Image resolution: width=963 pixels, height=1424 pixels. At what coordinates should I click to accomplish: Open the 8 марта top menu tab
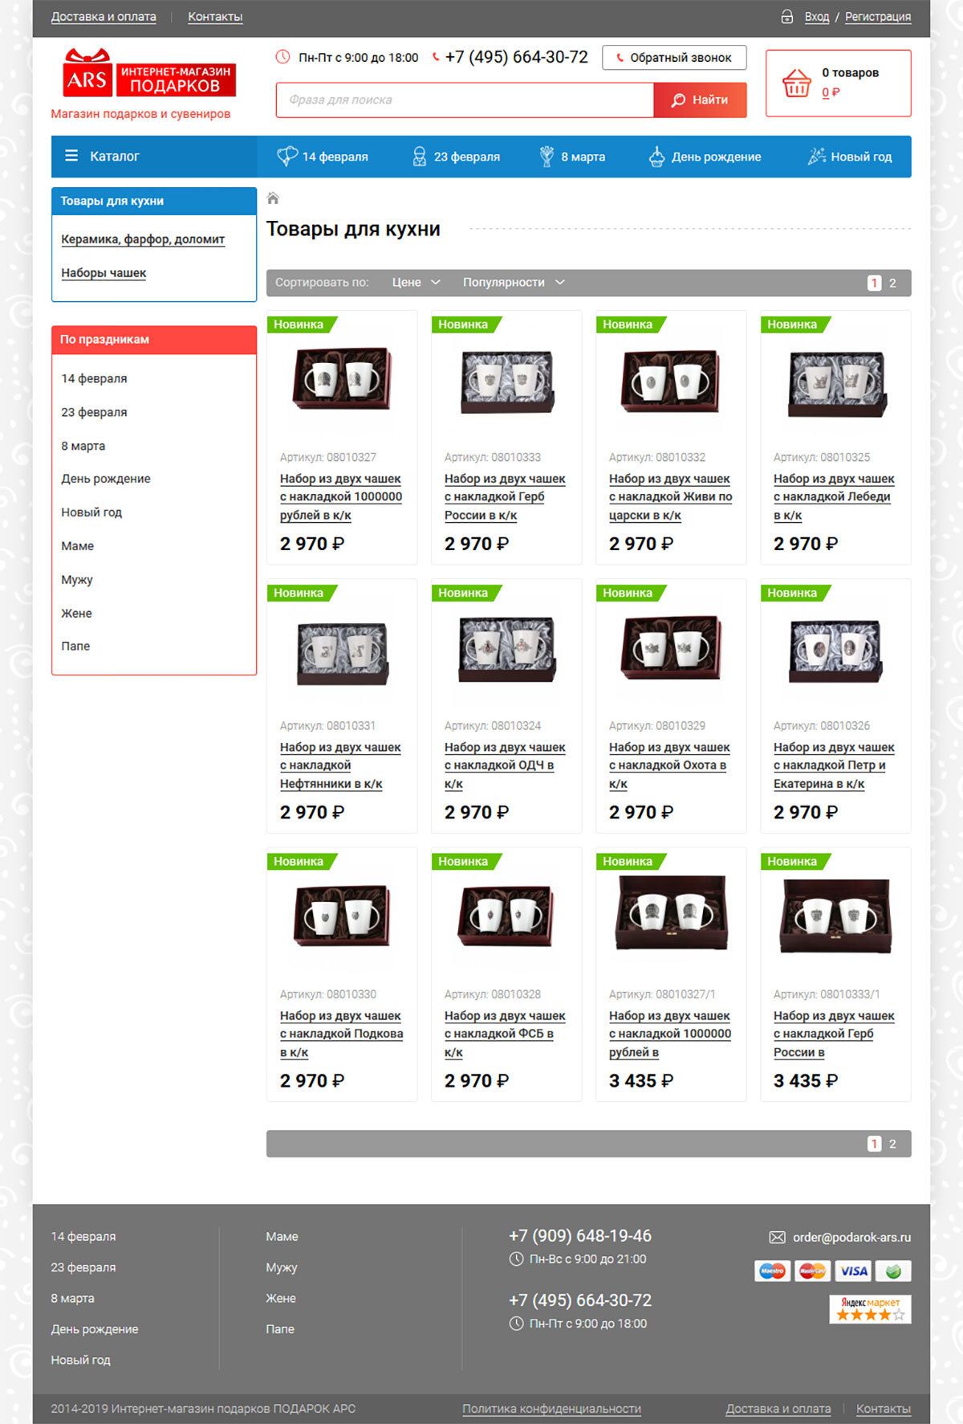point(572,157)
